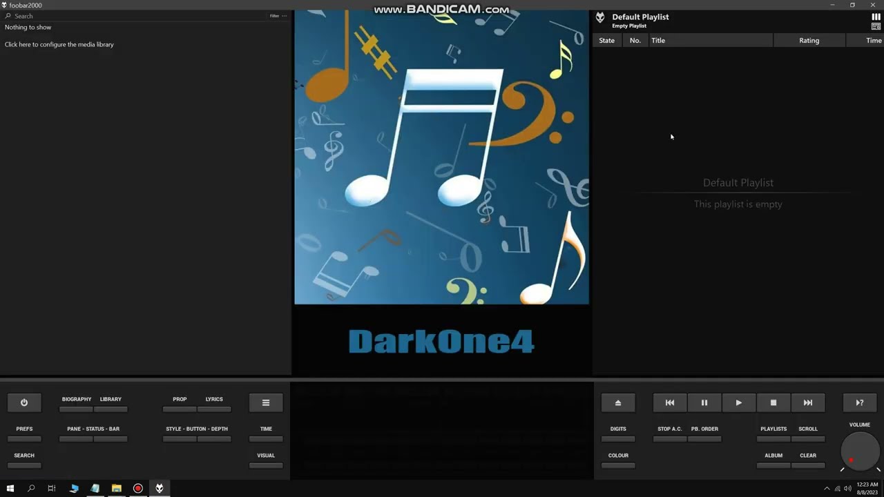
Task: Skip to the next track
Action: coord(808,402)
